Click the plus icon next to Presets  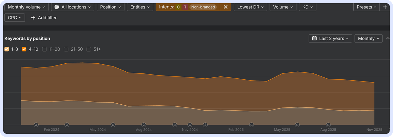pyautogui.click(x=385, y=7)
